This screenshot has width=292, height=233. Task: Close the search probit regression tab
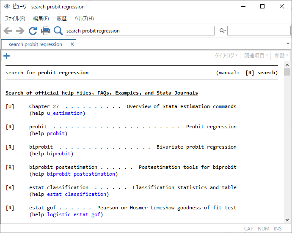pos(72,44)
